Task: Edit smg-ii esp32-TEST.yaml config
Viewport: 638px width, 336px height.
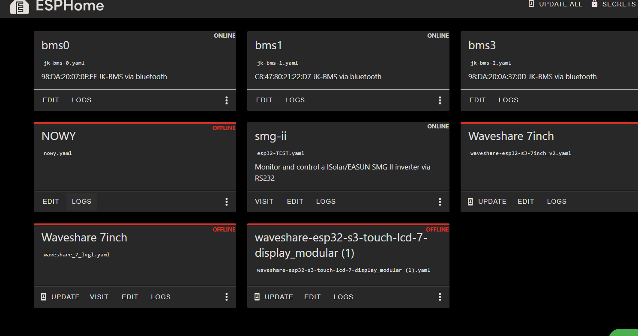Action: [x=295, y=202]
